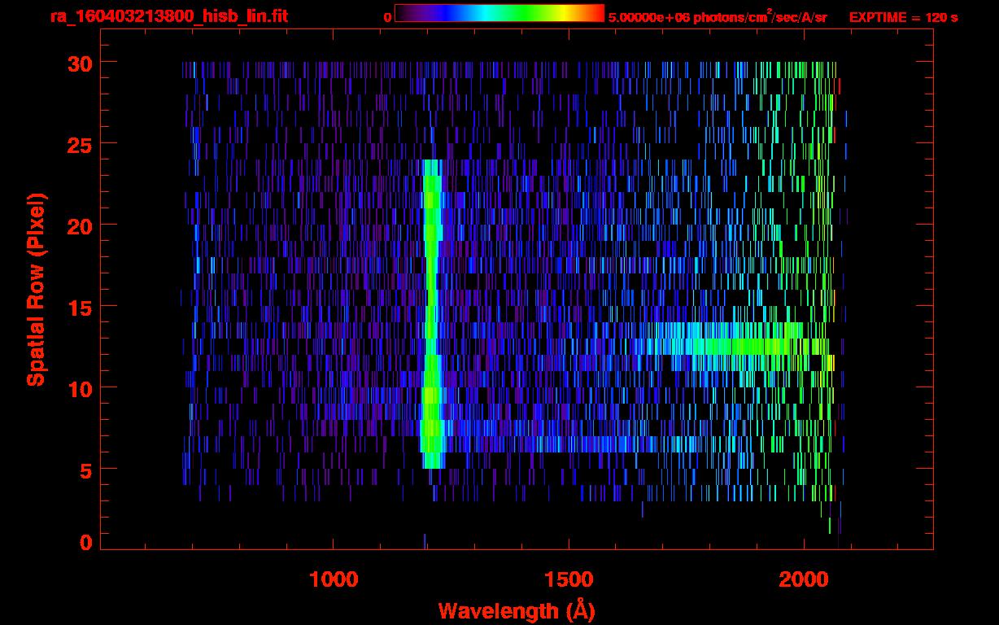Click the Wavelength (Å) axis title
The width and height of the screenshot is (999, 625).
pos(517,610)
